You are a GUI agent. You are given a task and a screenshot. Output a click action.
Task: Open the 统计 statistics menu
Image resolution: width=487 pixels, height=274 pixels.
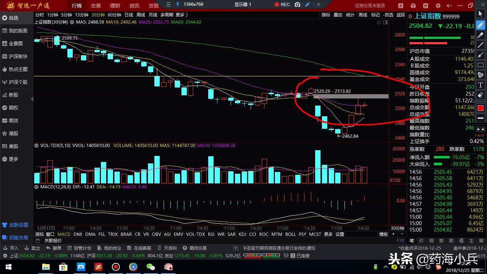350,15
